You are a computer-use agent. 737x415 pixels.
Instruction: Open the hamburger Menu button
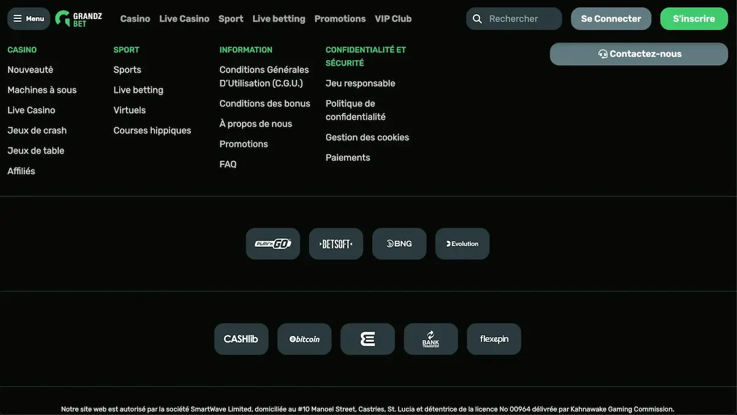coord(29,18)
